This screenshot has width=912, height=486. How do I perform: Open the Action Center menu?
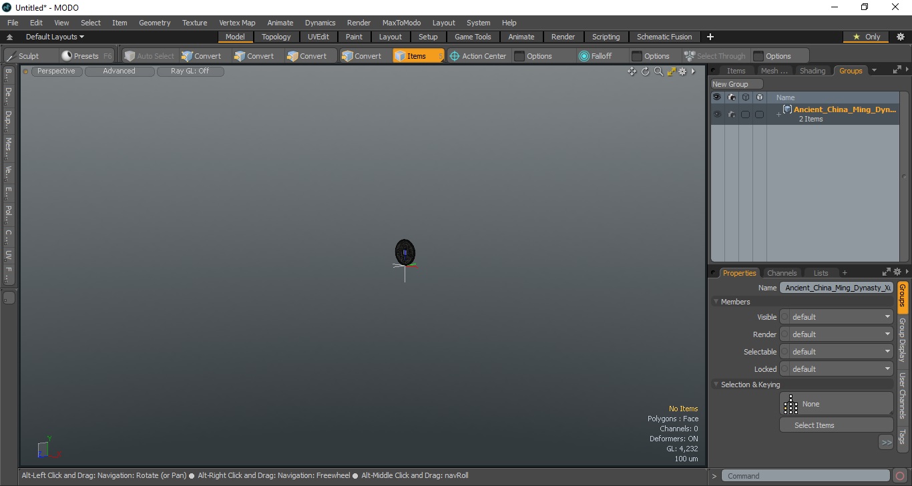(x=478, y=56)
